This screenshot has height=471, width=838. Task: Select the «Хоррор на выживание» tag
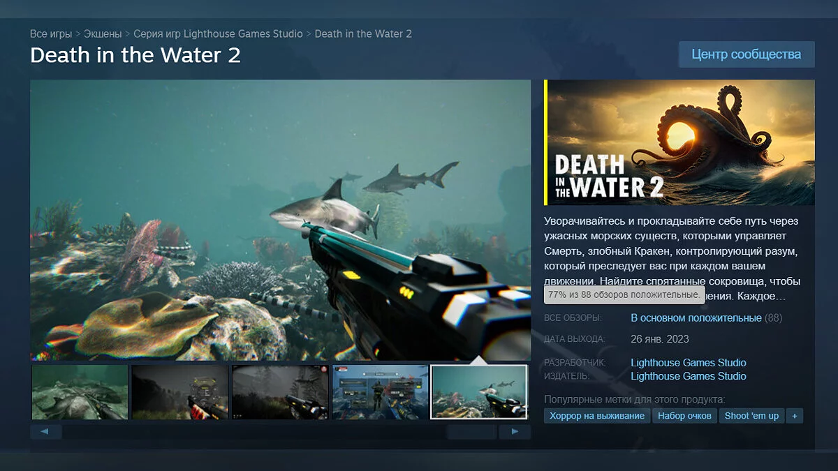point(597,416)
